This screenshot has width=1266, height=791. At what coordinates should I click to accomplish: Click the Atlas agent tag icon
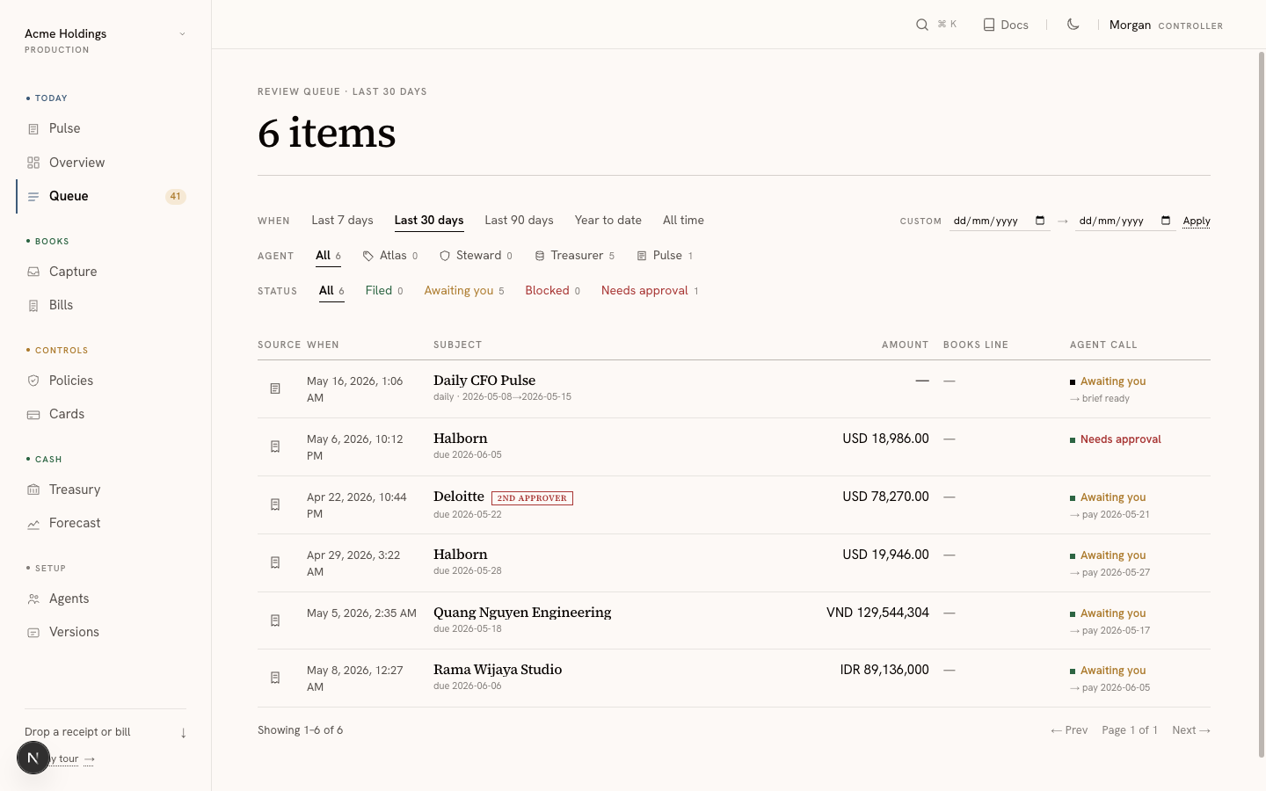(368, 256)
